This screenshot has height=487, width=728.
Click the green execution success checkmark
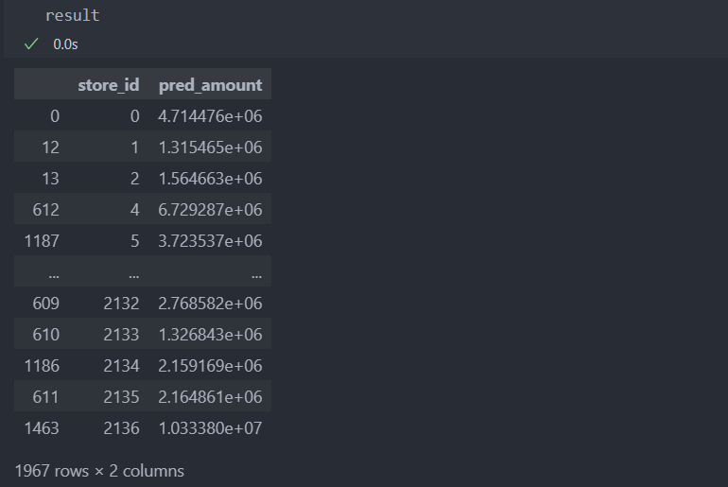31,44
